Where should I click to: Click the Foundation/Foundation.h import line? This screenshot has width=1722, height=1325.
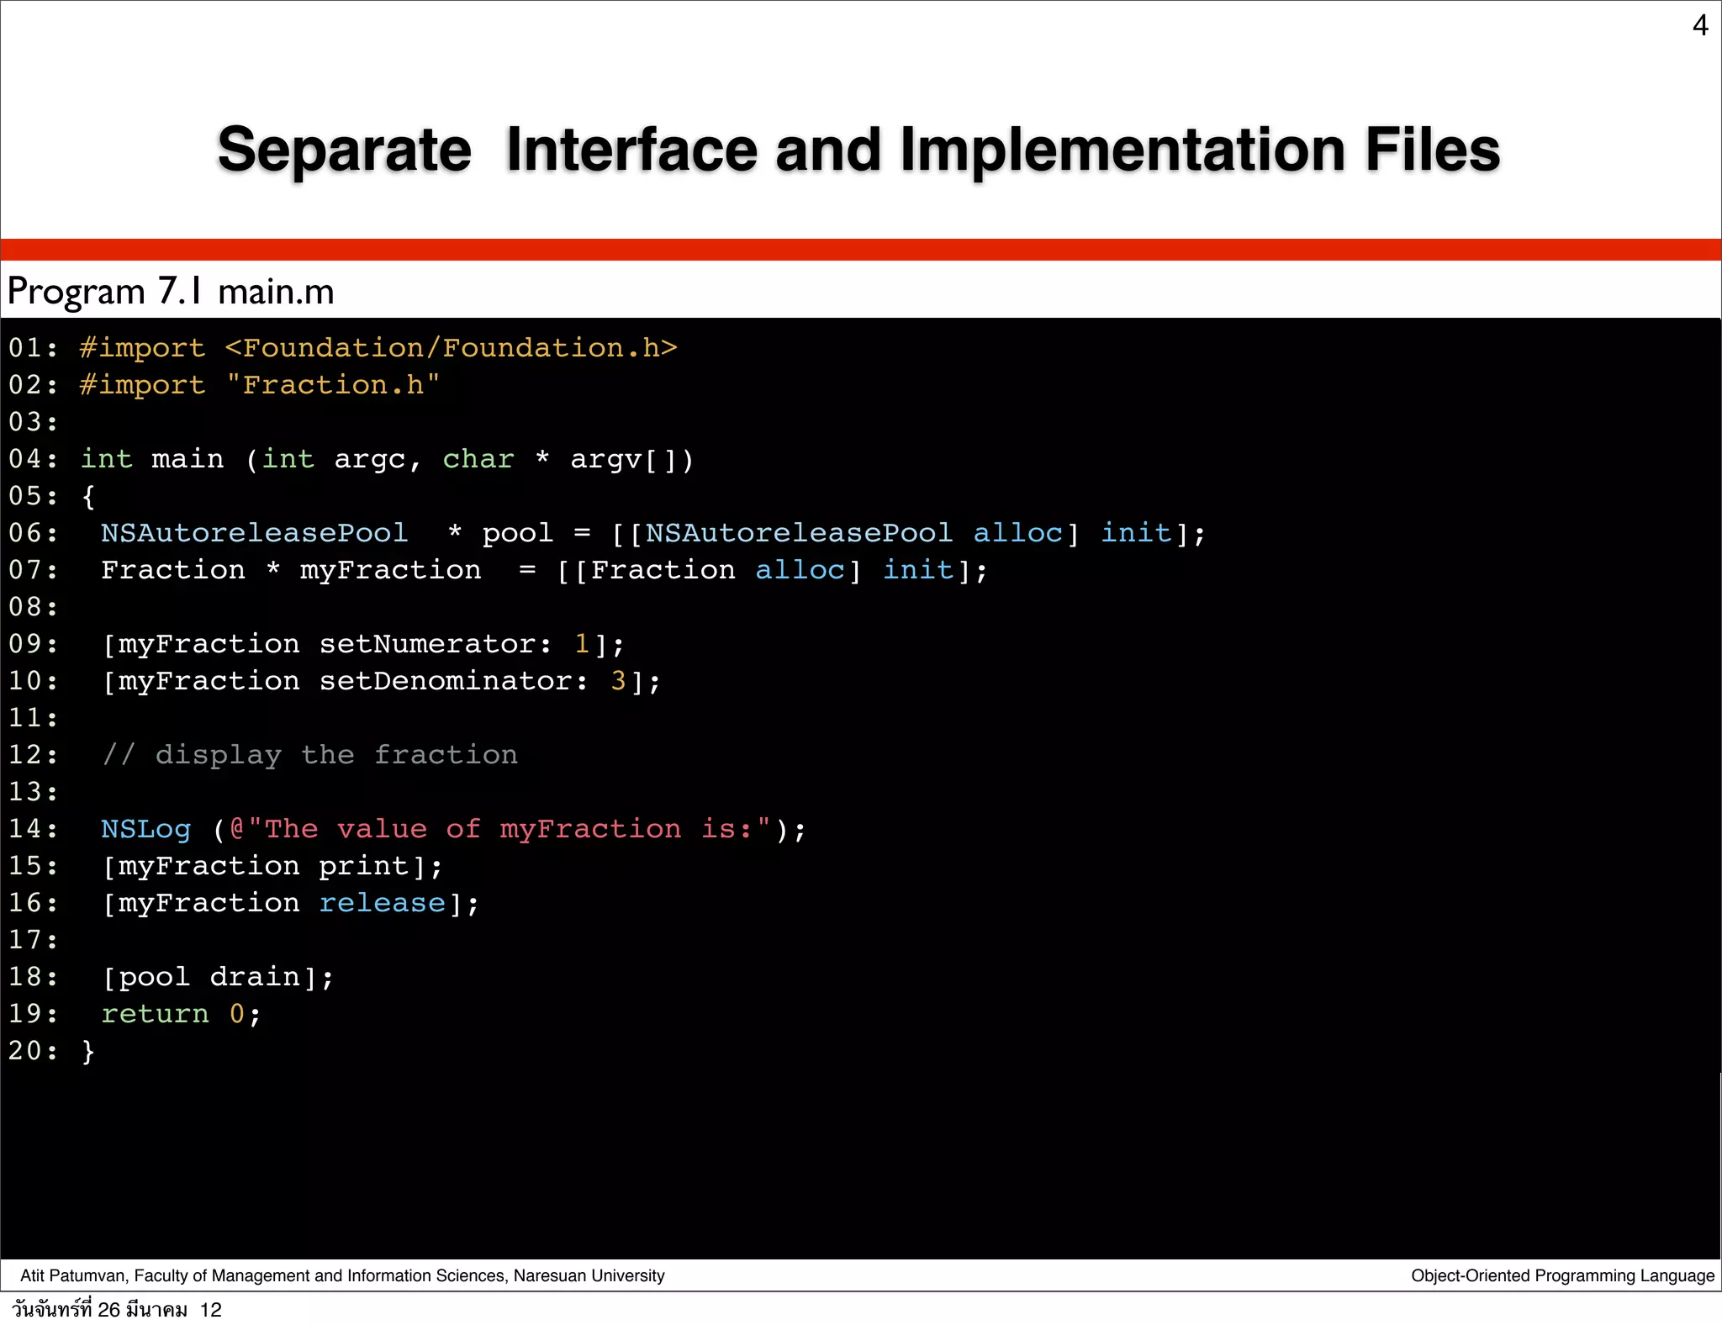(x=378, y=348)
